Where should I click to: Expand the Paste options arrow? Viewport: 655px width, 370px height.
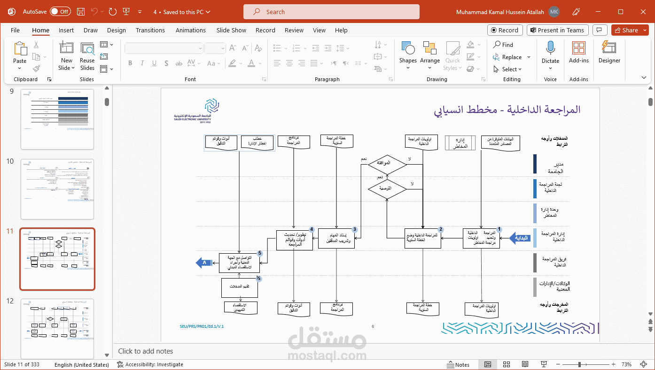20,69
